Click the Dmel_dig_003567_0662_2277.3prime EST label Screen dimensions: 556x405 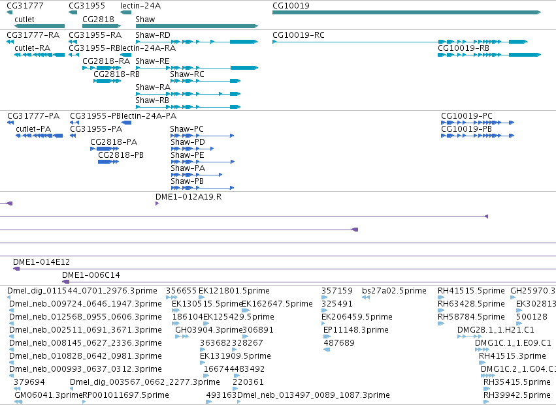pos(145,382)
